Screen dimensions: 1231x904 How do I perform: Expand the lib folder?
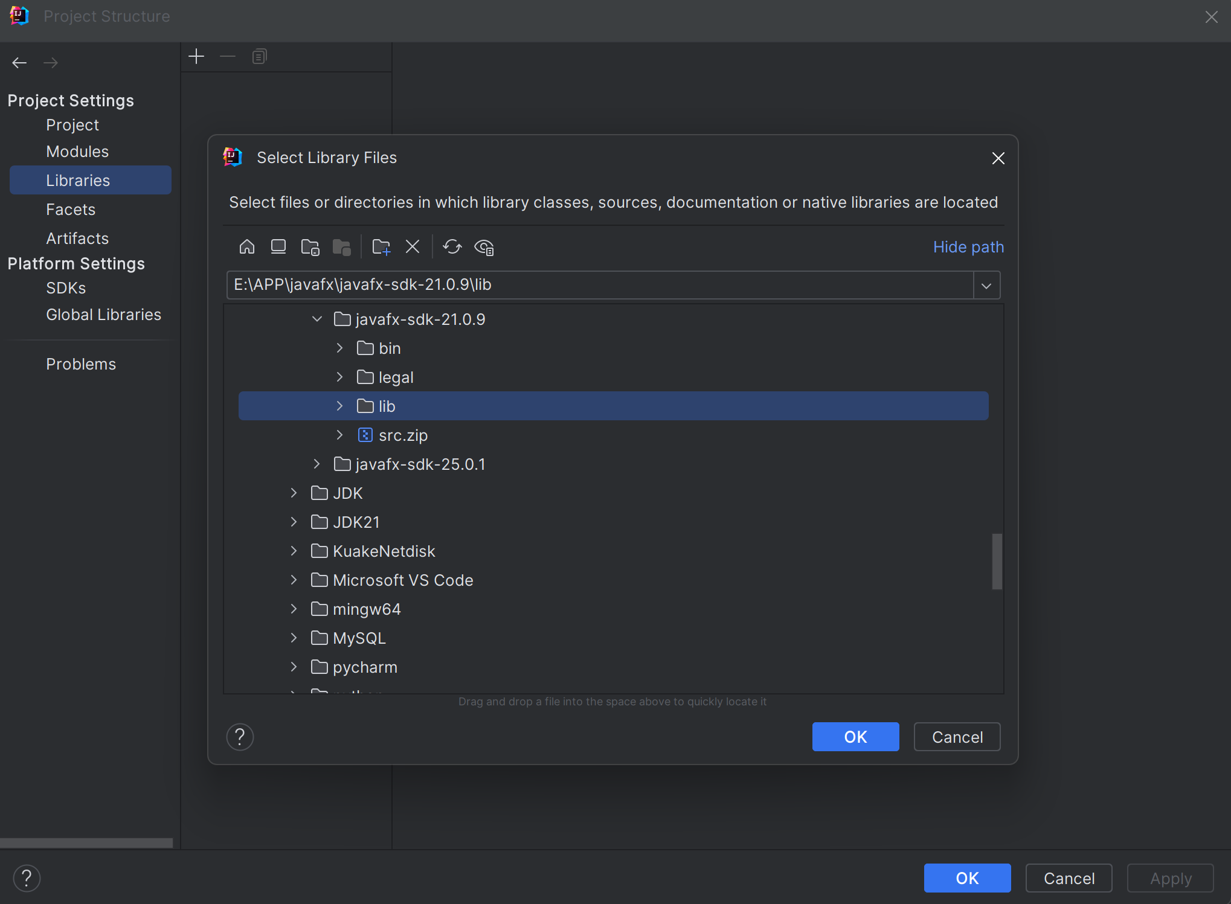point(340,406)
